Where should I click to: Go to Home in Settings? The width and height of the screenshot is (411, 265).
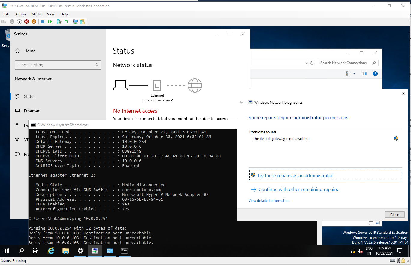point(30,51)
